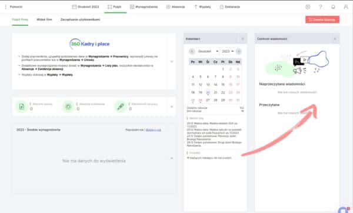The height and width of the screenshot is (213, 353).
Task: Go to previous month in calendar
Action: tap(192, 51)
